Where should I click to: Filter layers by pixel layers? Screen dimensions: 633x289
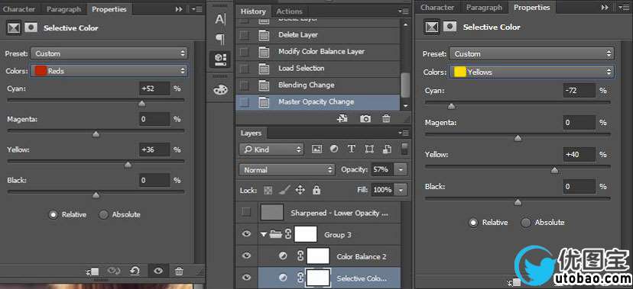(317, 149)
